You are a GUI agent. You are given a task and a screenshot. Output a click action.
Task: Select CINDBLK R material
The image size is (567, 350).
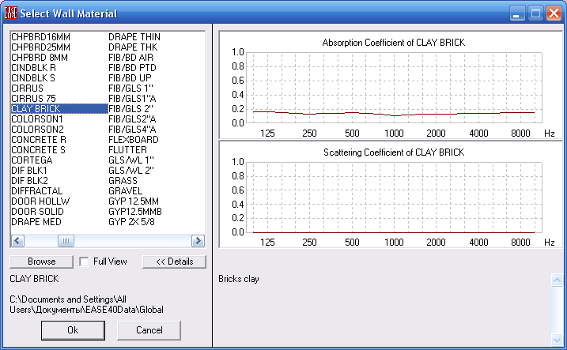click(34, 67)
